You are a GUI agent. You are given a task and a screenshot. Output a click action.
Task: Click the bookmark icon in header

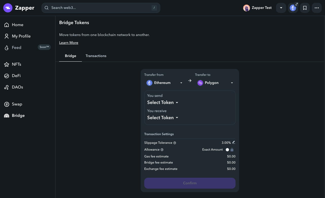click(x=305, y=8)
